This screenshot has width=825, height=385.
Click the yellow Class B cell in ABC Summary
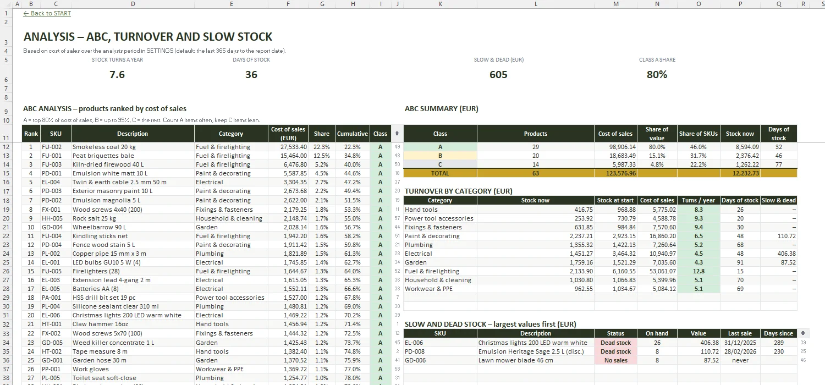pyautogui.click(x=440, y=156)
